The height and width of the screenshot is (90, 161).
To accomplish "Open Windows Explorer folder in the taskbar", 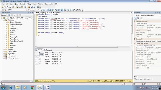I will 18,88.
